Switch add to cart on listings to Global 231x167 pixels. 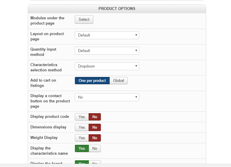[119, 81]
